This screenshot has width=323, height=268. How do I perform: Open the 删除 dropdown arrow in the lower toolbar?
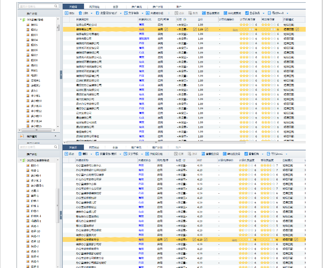(91, 154)
